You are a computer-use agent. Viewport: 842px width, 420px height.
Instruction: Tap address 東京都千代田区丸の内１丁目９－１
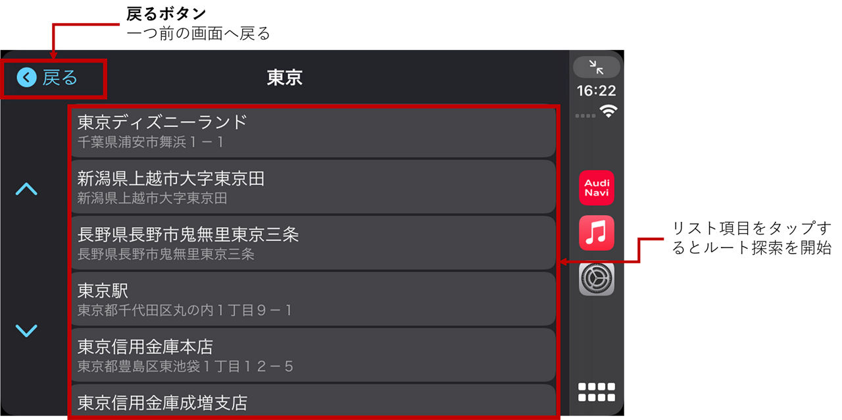click(x=185, y=310)
